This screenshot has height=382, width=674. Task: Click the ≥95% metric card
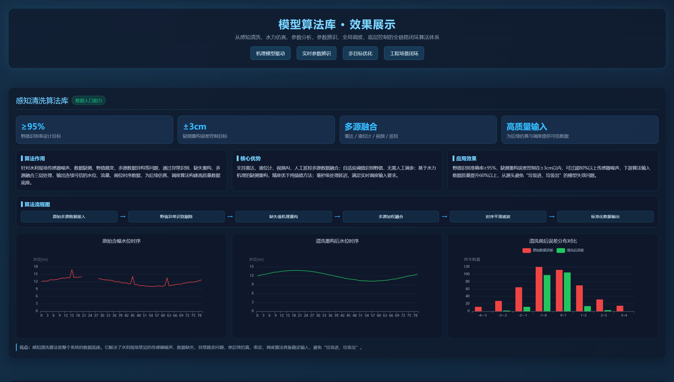coord(95,130)
